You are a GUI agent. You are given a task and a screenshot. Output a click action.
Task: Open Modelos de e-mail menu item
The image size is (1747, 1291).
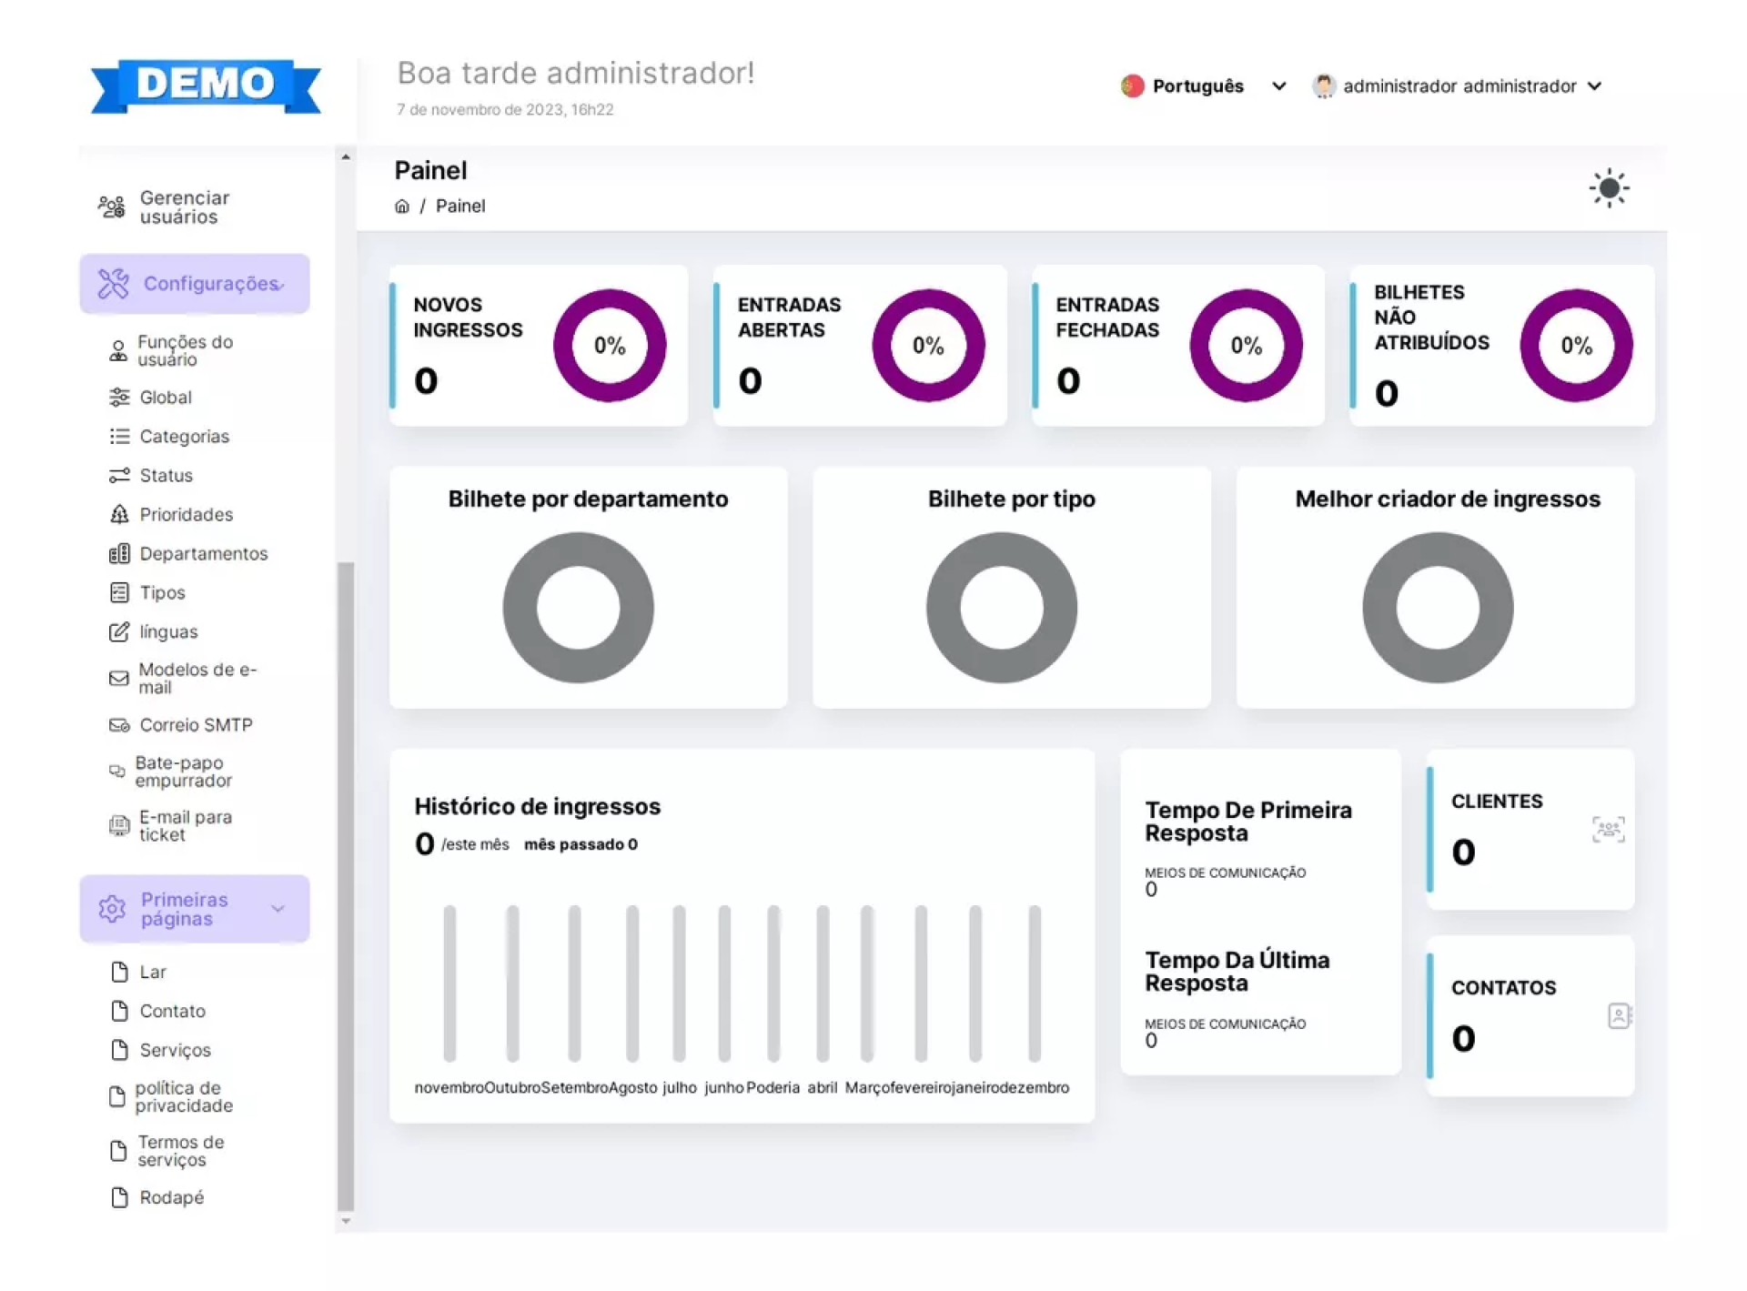tap(197, 678)
